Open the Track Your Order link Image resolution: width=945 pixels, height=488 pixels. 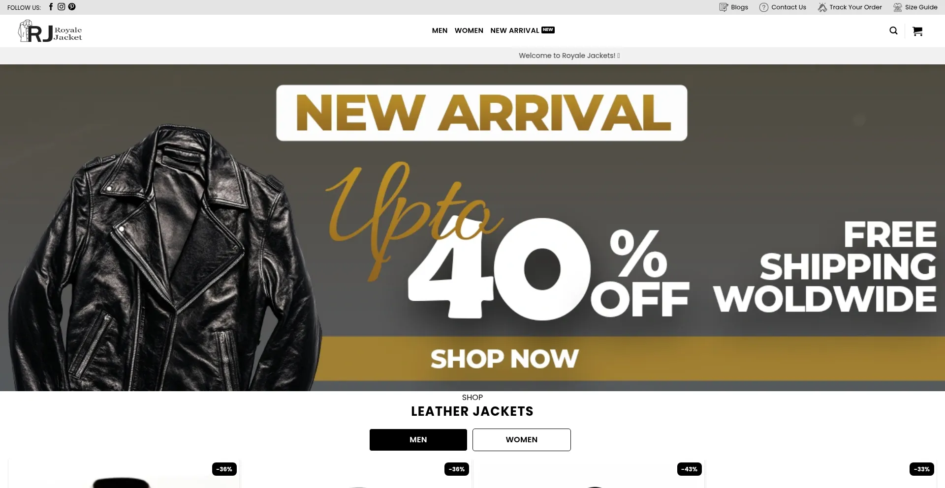click(855, 7)
